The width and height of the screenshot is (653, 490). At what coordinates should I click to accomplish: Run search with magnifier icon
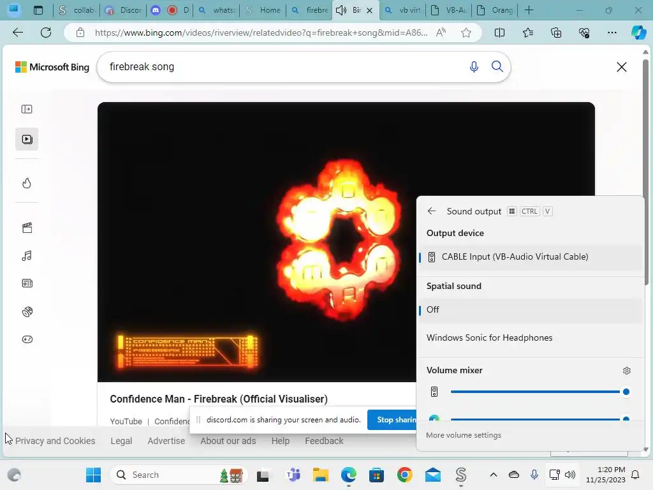[497, 66]
